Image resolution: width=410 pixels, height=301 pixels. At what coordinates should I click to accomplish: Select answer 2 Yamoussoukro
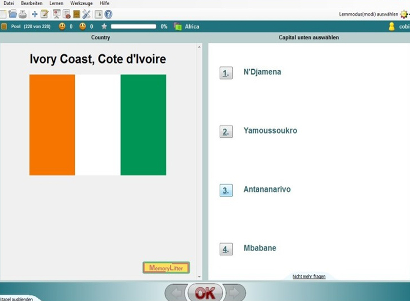coord(226,132)
